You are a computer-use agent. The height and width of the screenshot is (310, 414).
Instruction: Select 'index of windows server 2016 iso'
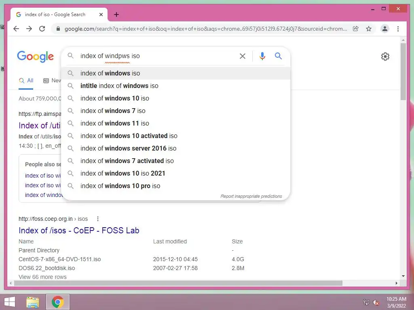coord(175,149)
